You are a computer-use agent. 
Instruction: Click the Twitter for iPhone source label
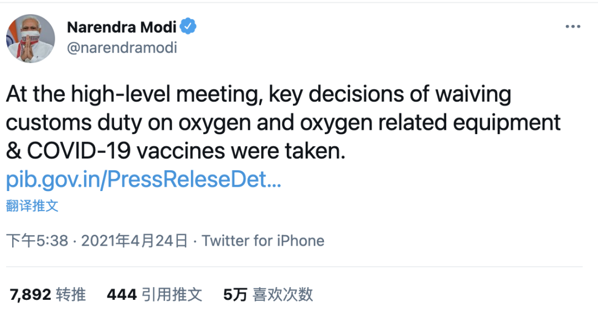click(x=263, y=241)
